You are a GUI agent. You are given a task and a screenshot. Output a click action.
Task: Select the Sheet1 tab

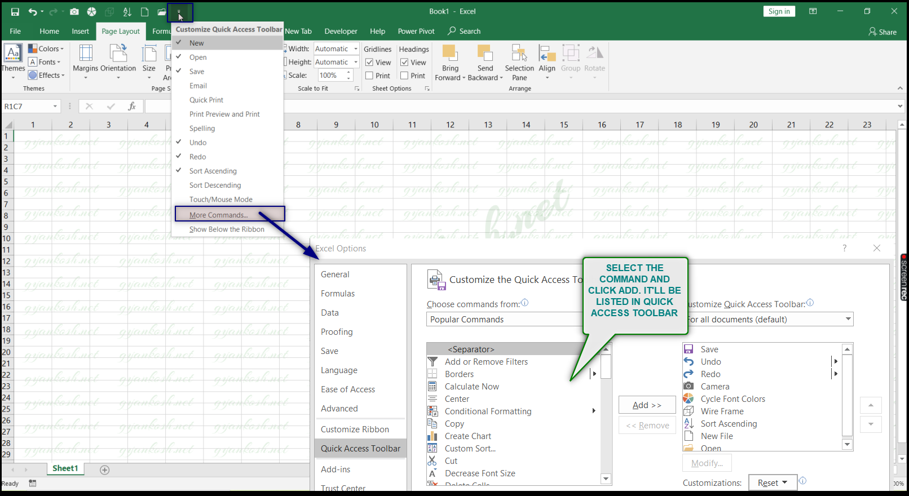coord(65,468)
